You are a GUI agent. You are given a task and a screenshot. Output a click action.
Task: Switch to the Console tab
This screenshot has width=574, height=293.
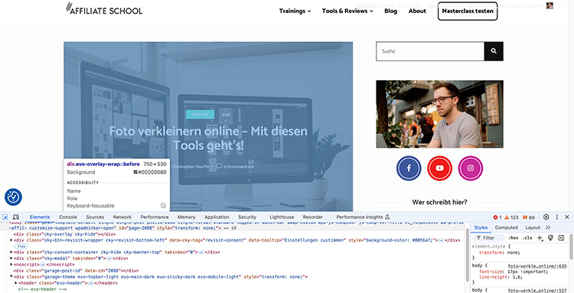[x=68, y=217]
